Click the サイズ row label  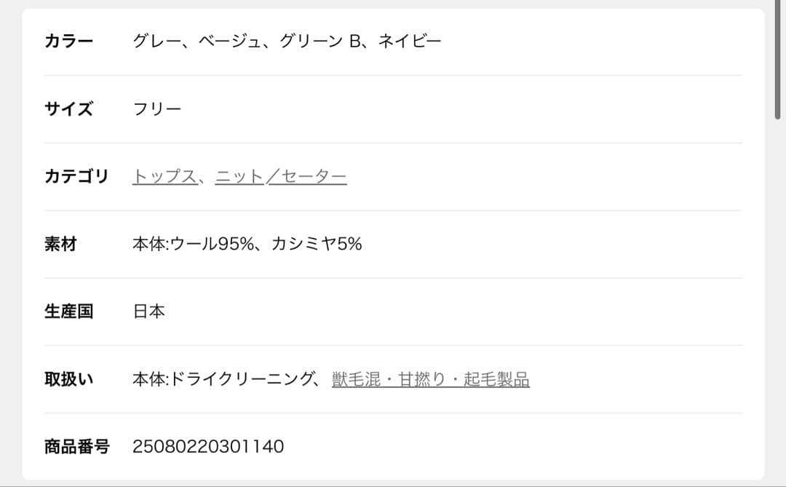(69, 109)
